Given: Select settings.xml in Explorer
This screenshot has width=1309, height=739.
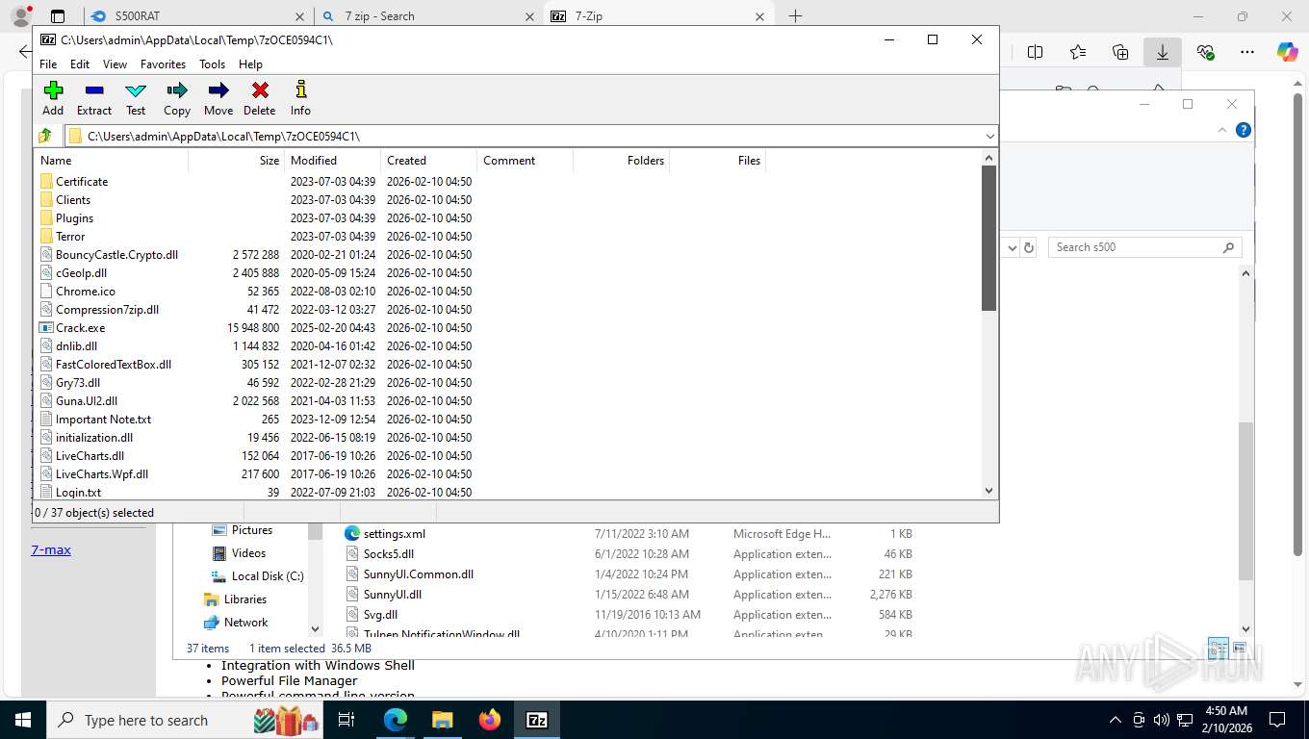Looking at the screenshot, I should click(394, 534).
